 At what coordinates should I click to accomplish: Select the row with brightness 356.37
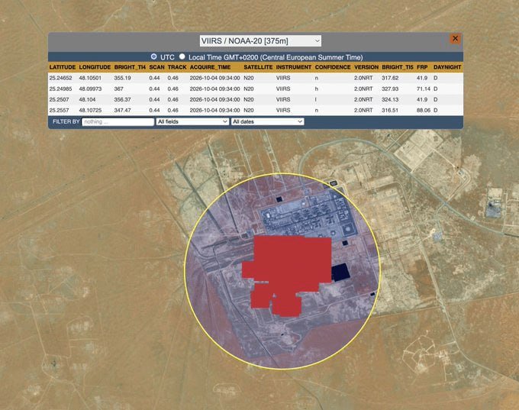[x=256, y=99]
